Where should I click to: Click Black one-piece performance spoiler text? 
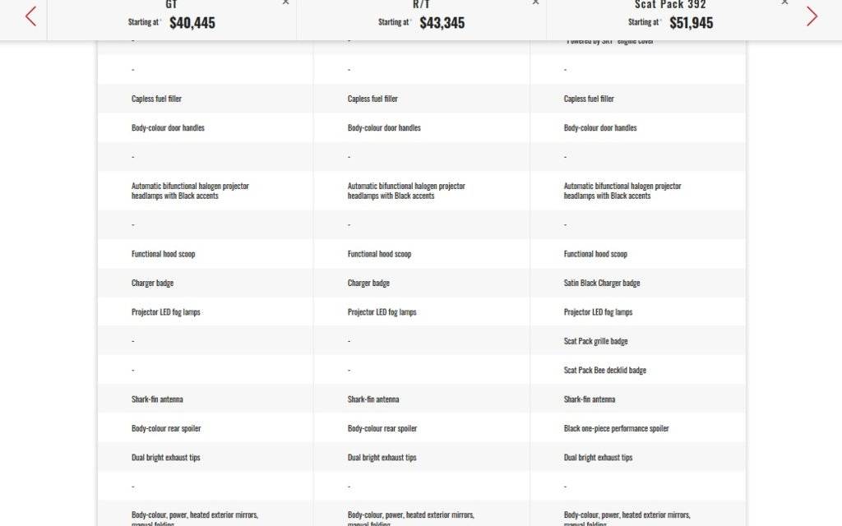pyautogui.click(x=616, y=428)
